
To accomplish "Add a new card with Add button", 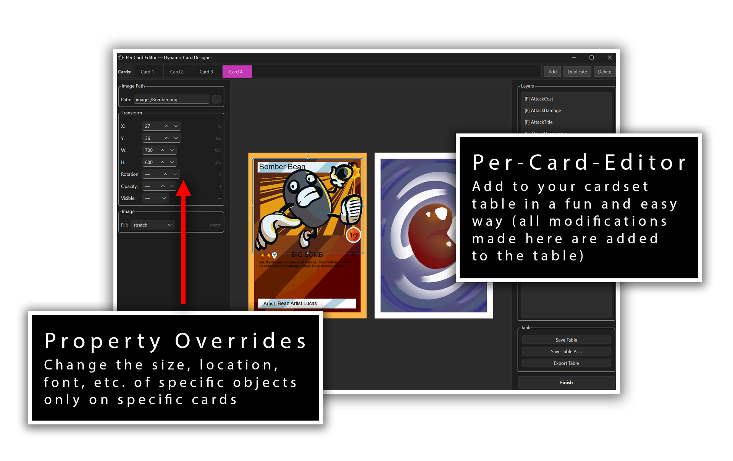I will (552, 72).
